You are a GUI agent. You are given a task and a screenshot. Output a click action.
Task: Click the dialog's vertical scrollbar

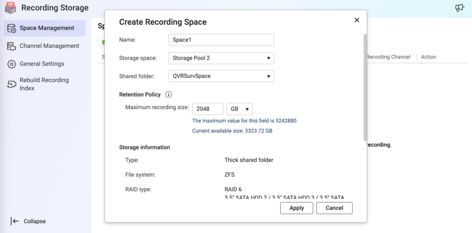pos(365,88)
